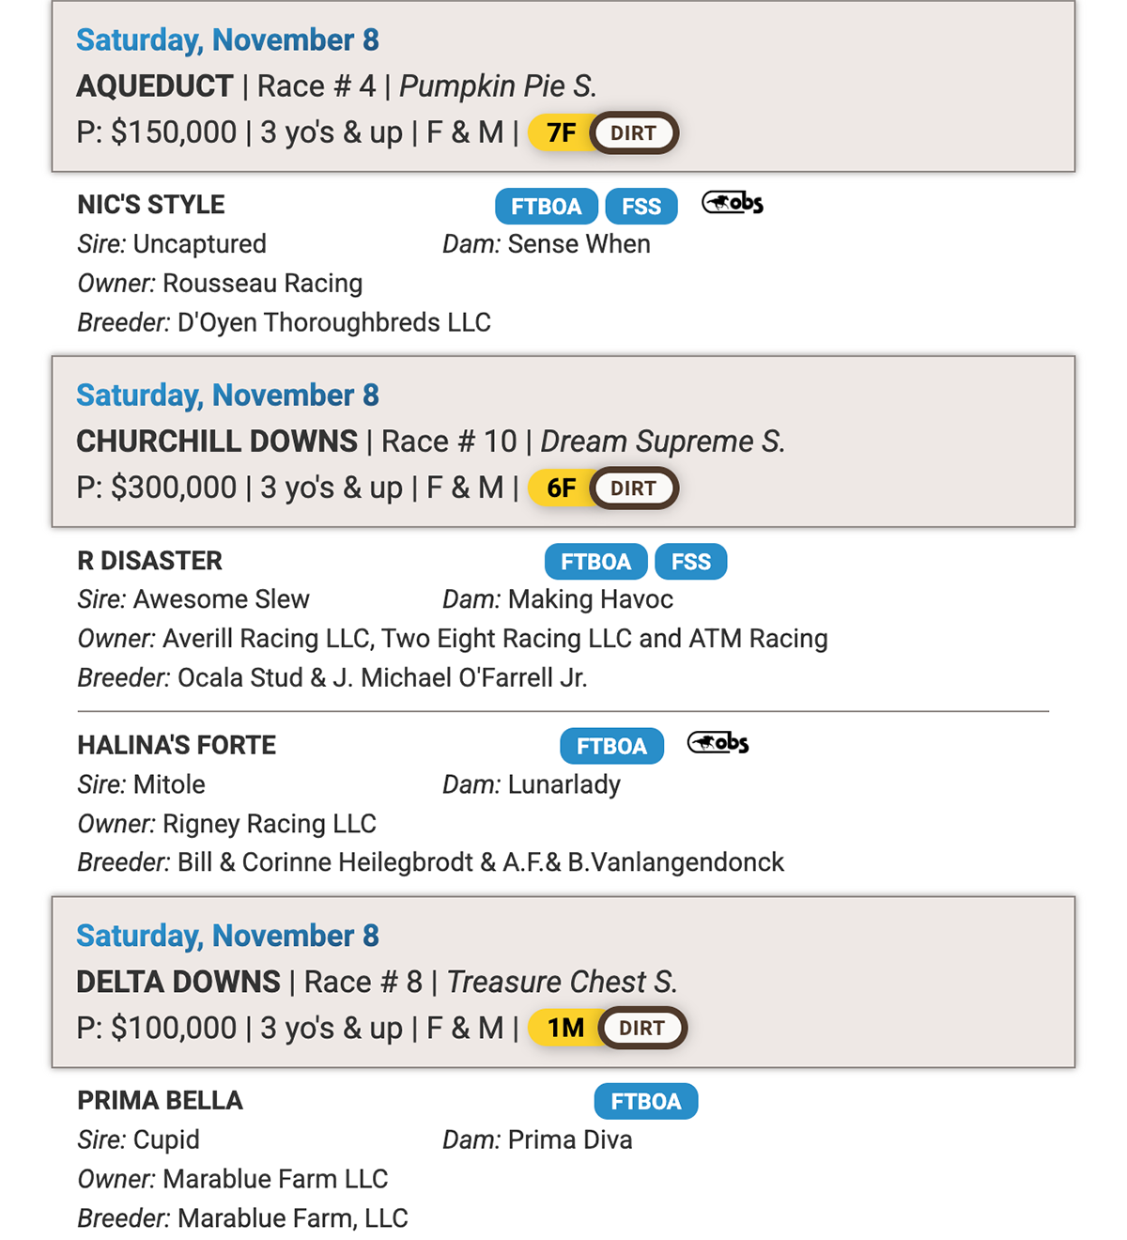Click the FTBOA badge for Halina's Forte
Screen dimensions: 1127x1240
coord(611,746)
